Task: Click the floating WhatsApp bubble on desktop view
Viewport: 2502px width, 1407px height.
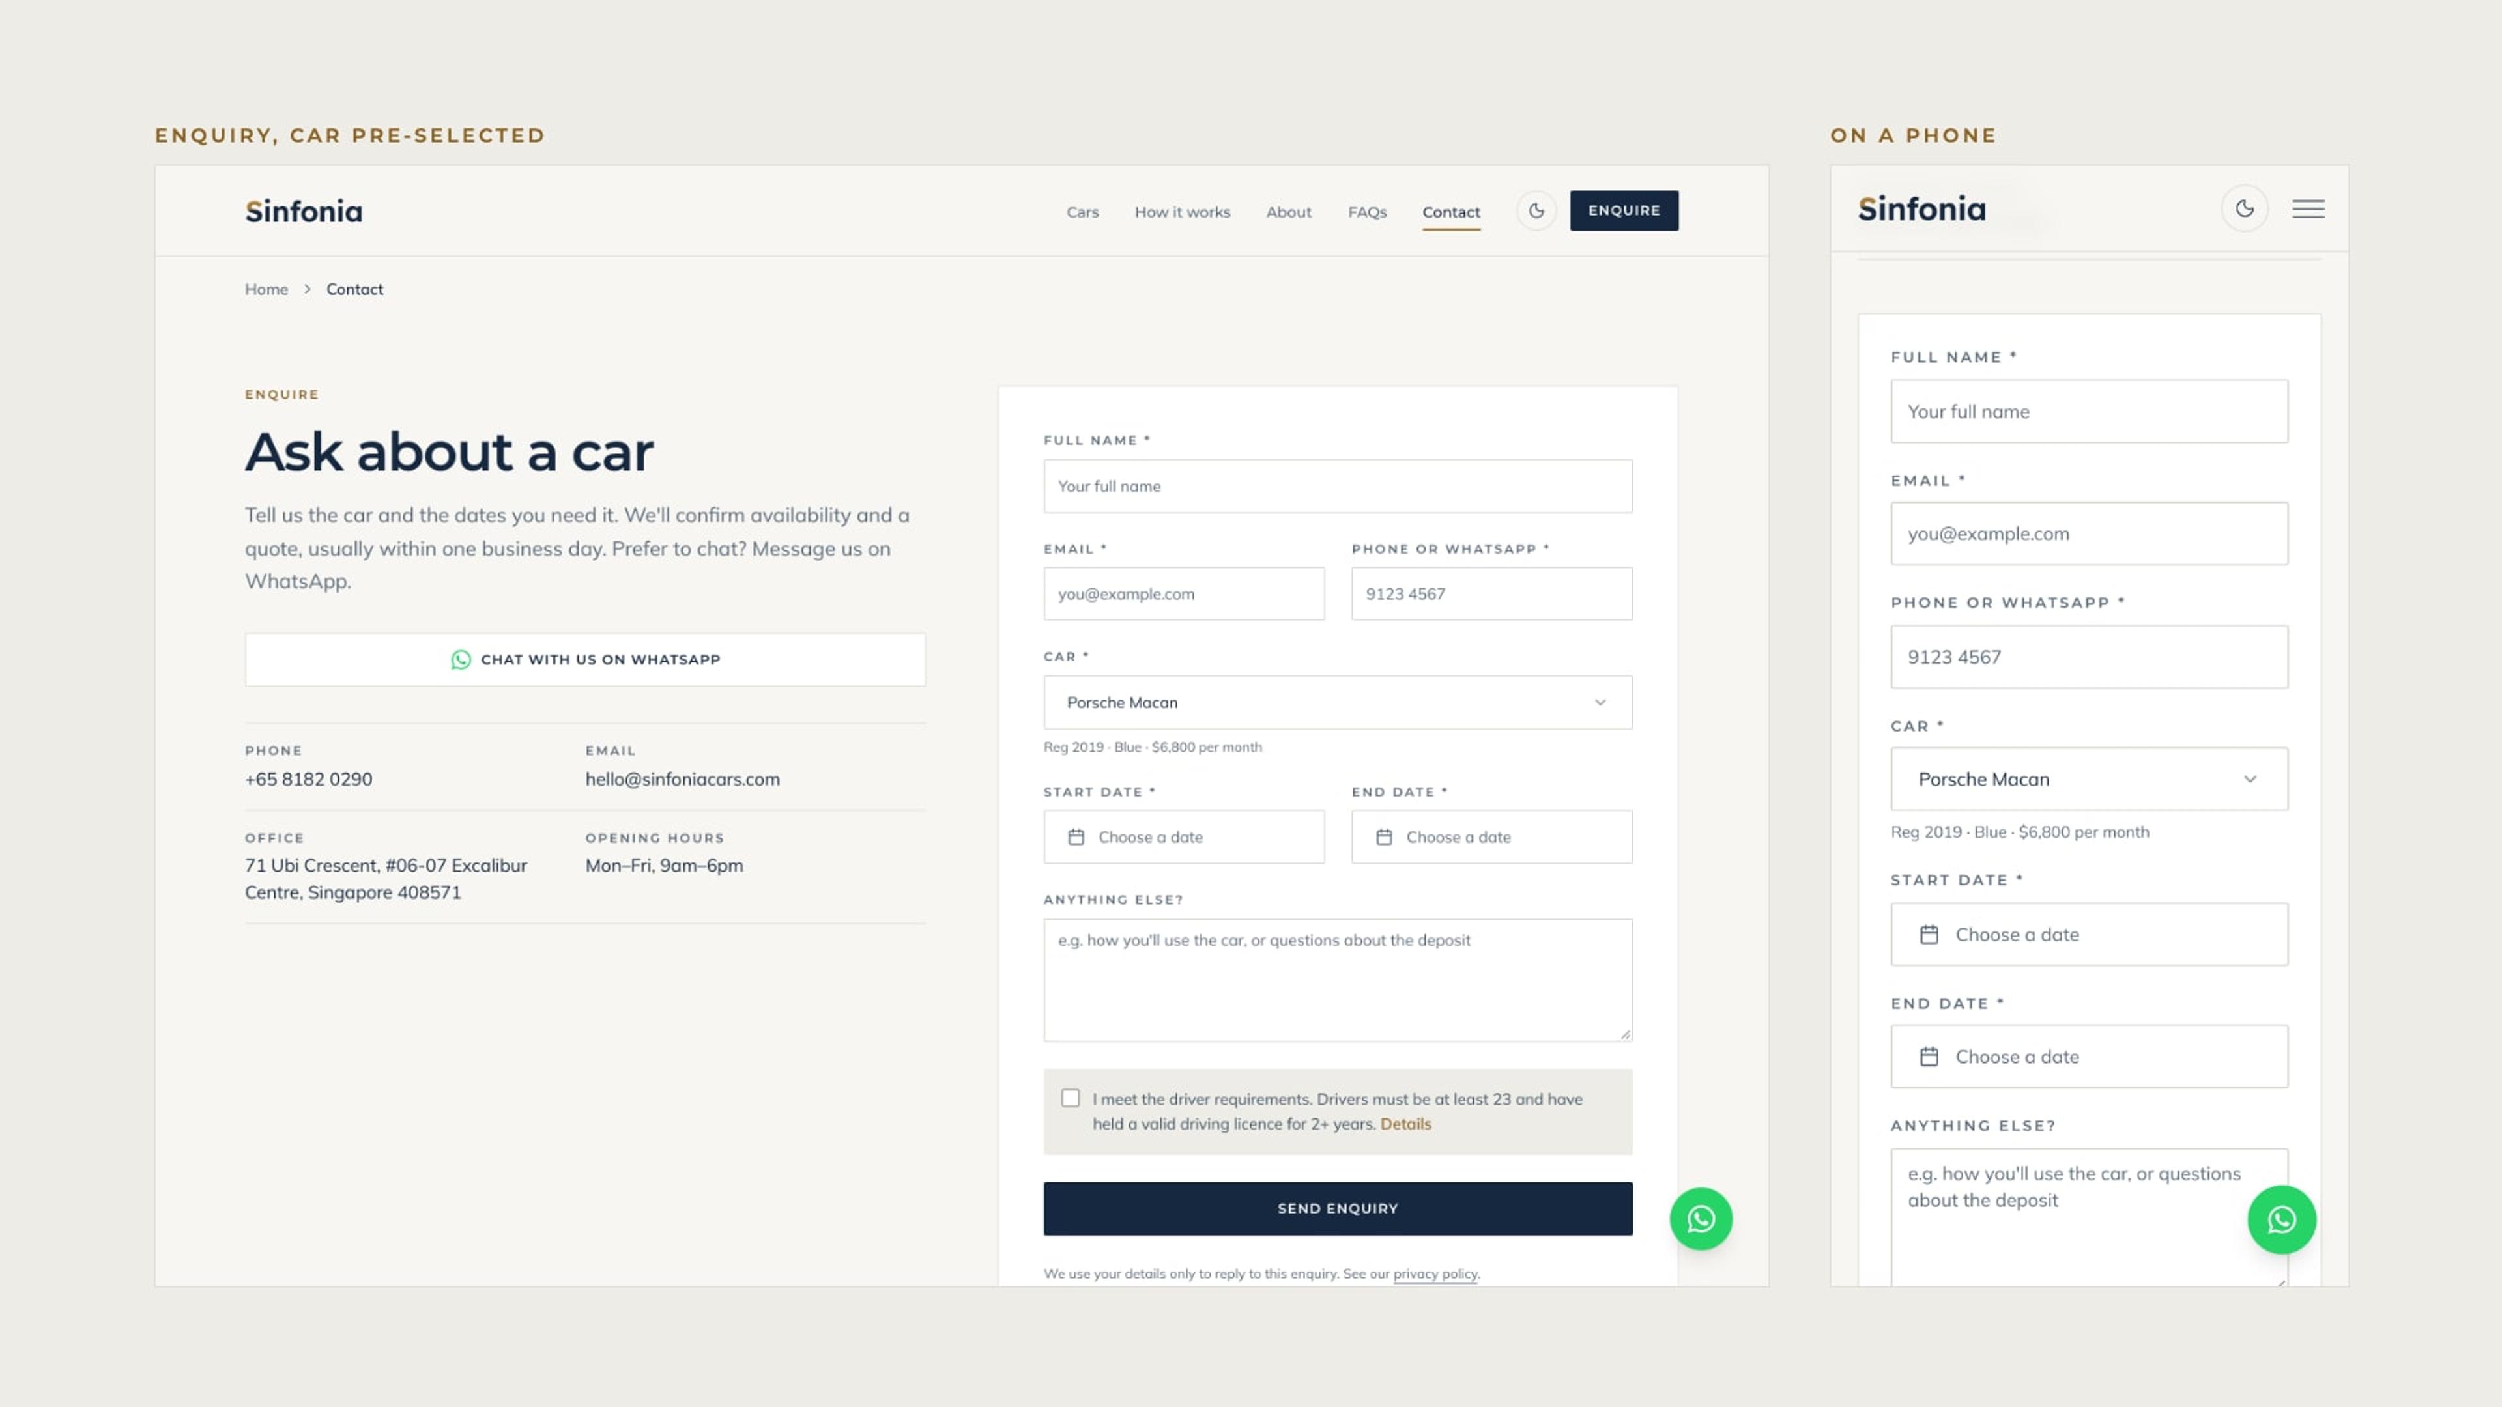Action: (x=1701, y=1219)
